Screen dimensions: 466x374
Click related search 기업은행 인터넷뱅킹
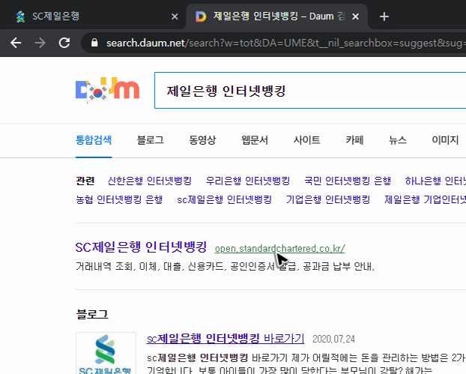[x=328, y=199]
